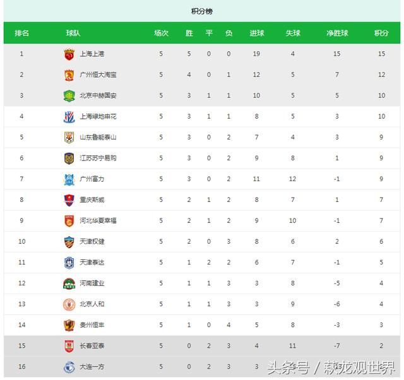Select the 积分榜 title tab
Image resolution: width=404 pixels, height=380 pixels.
click(x=202, y=11)
